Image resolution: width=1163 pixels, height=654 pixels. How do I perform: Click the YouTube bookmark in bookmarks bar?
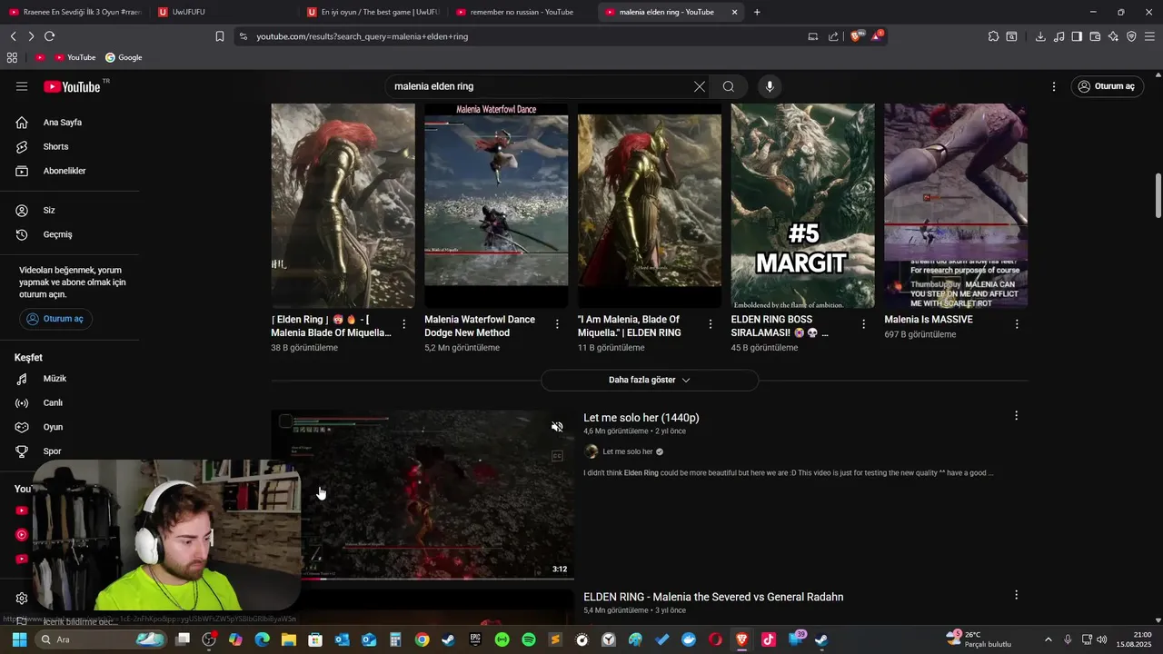[x=75, y=57]
